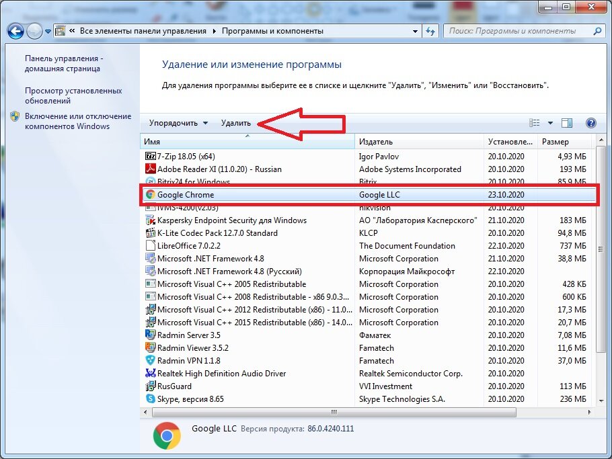Click the Visual C++ 2008 Redistributable icon

coord(150,297)
